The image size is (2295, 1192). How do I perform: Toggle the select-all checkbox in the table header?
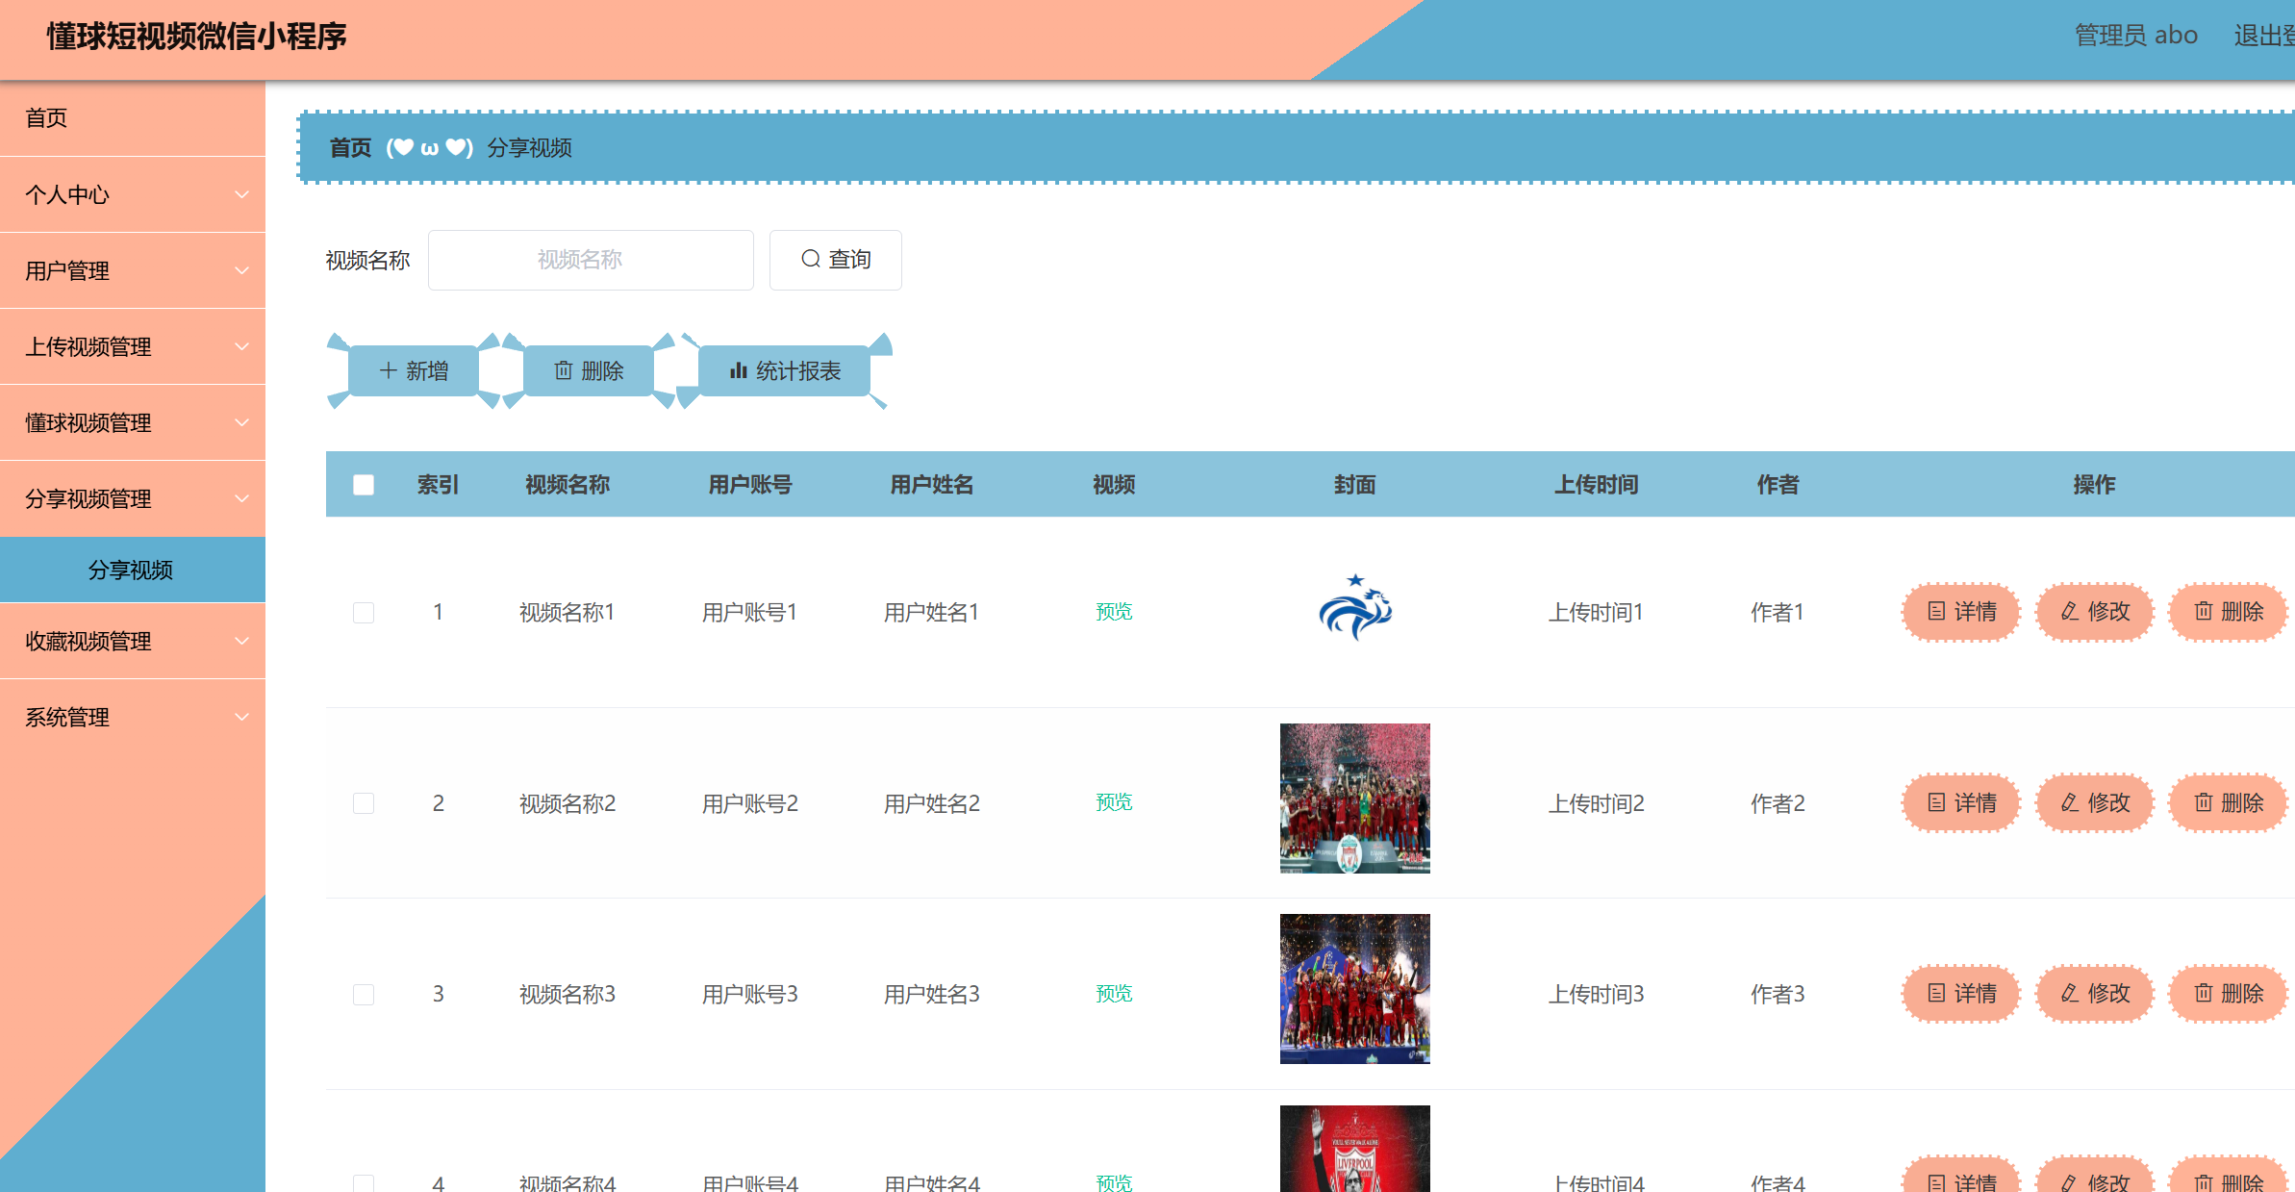(x=364, y=485)
